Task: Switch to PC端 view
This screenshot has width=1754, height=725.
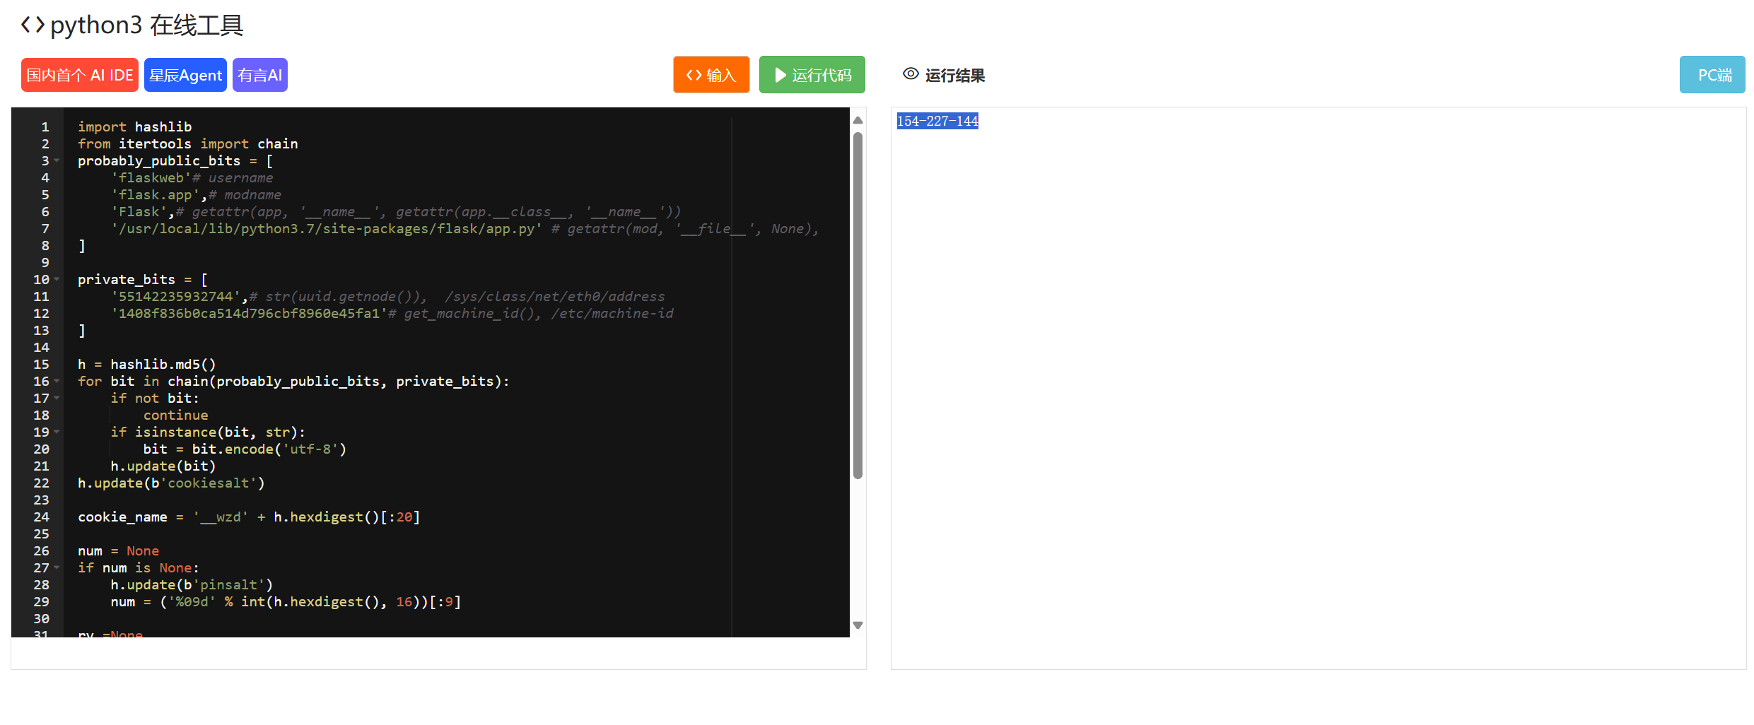Action: [1712, 75]
